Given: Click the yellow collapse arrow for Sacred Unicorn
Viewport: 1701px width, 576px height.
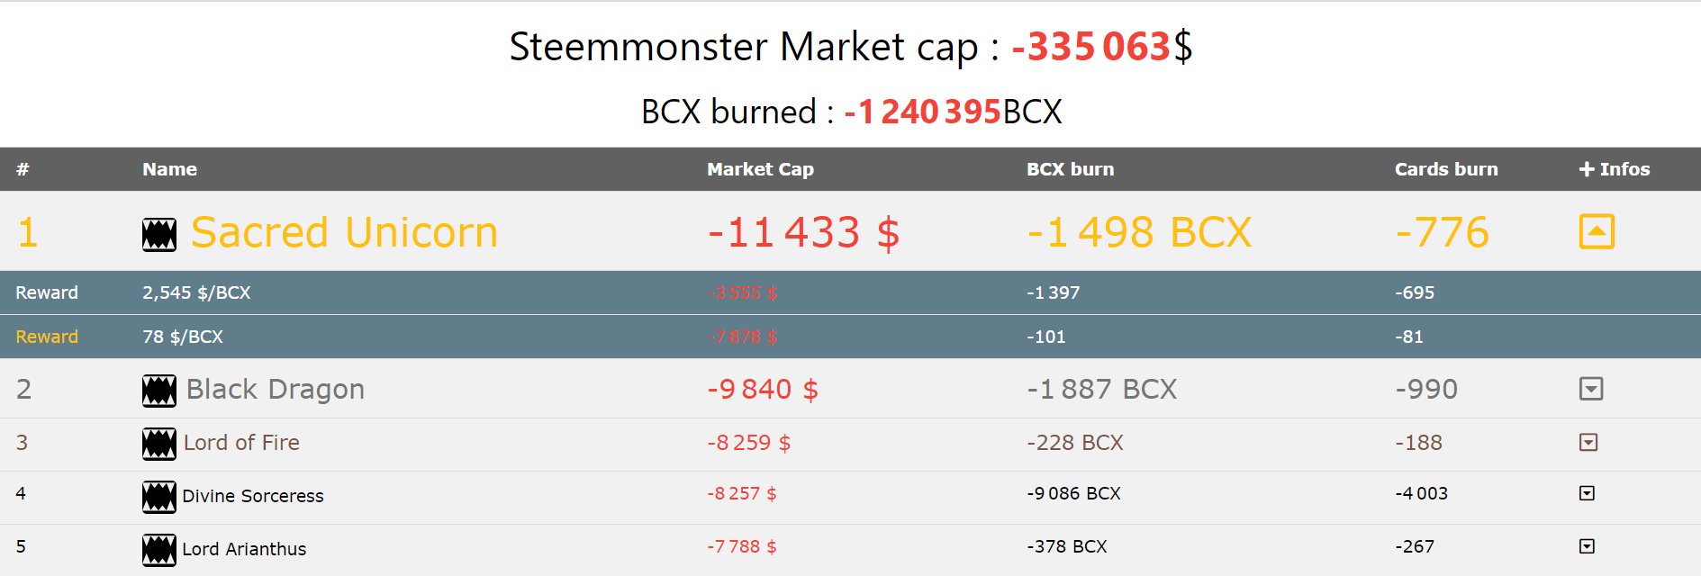Looking at the screenshot, I should pyautogui.click(x=1597, y=231).
